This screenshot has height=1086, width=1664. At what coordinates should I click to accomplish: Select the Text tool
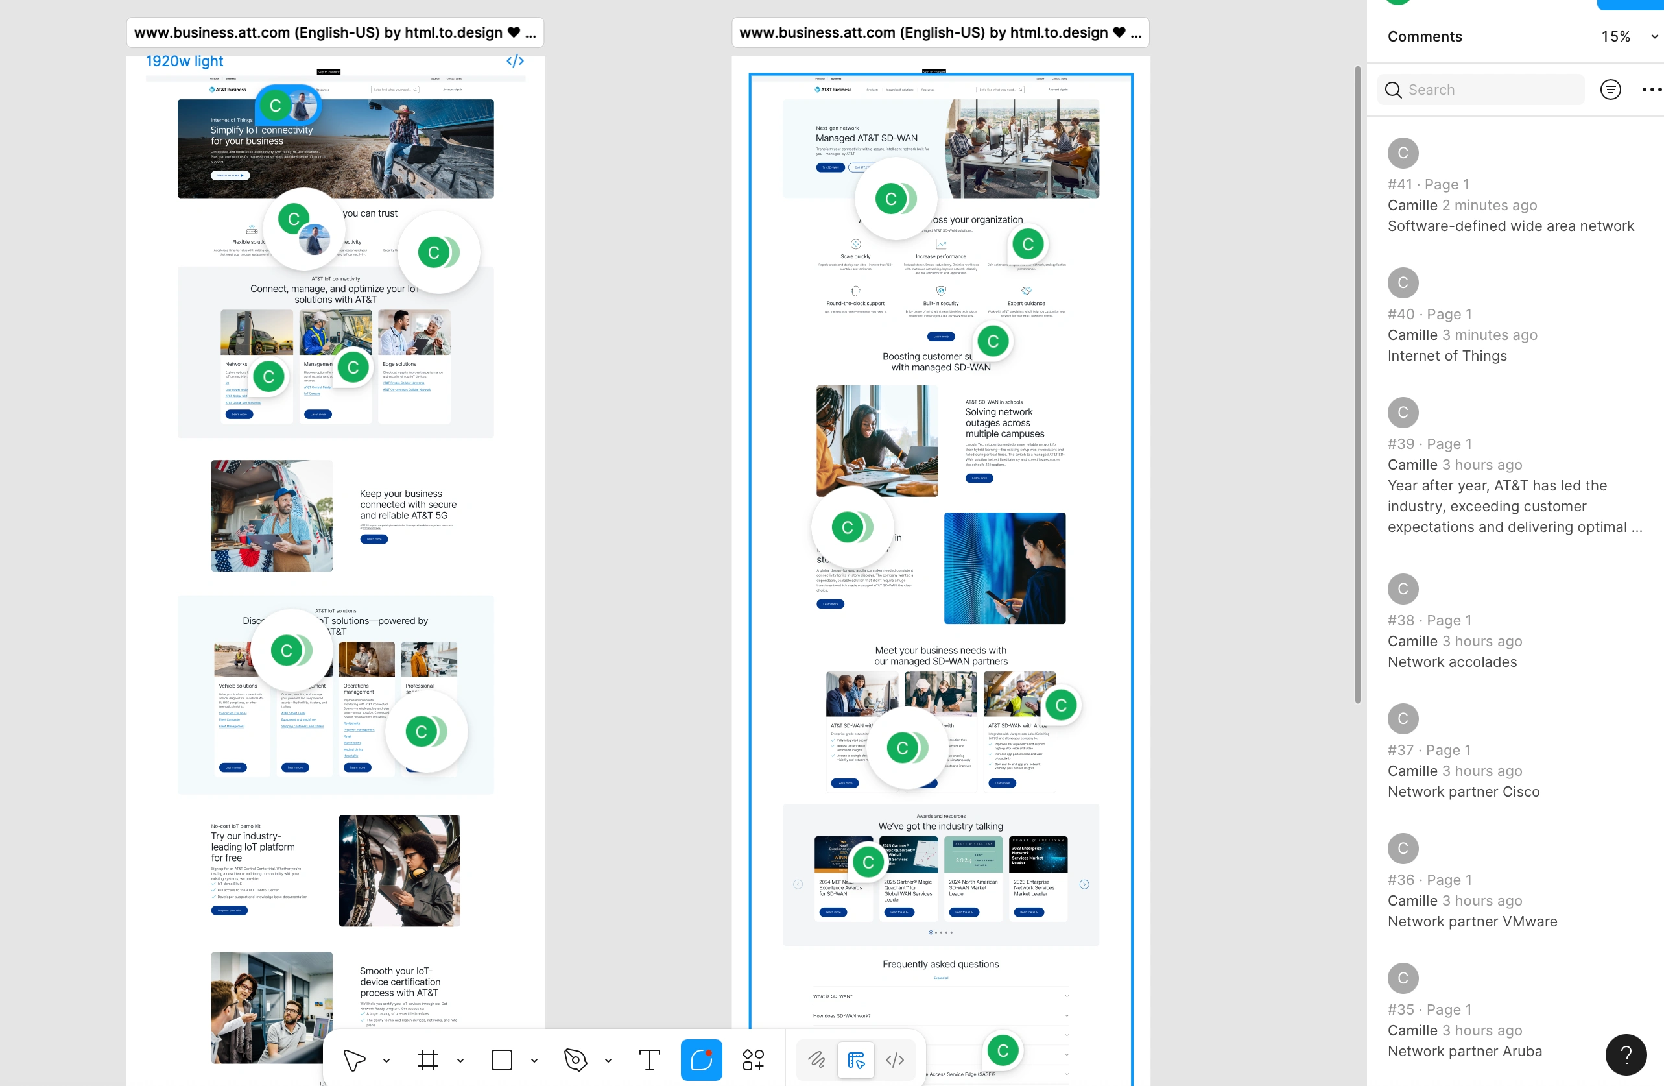click(649, 1060)
